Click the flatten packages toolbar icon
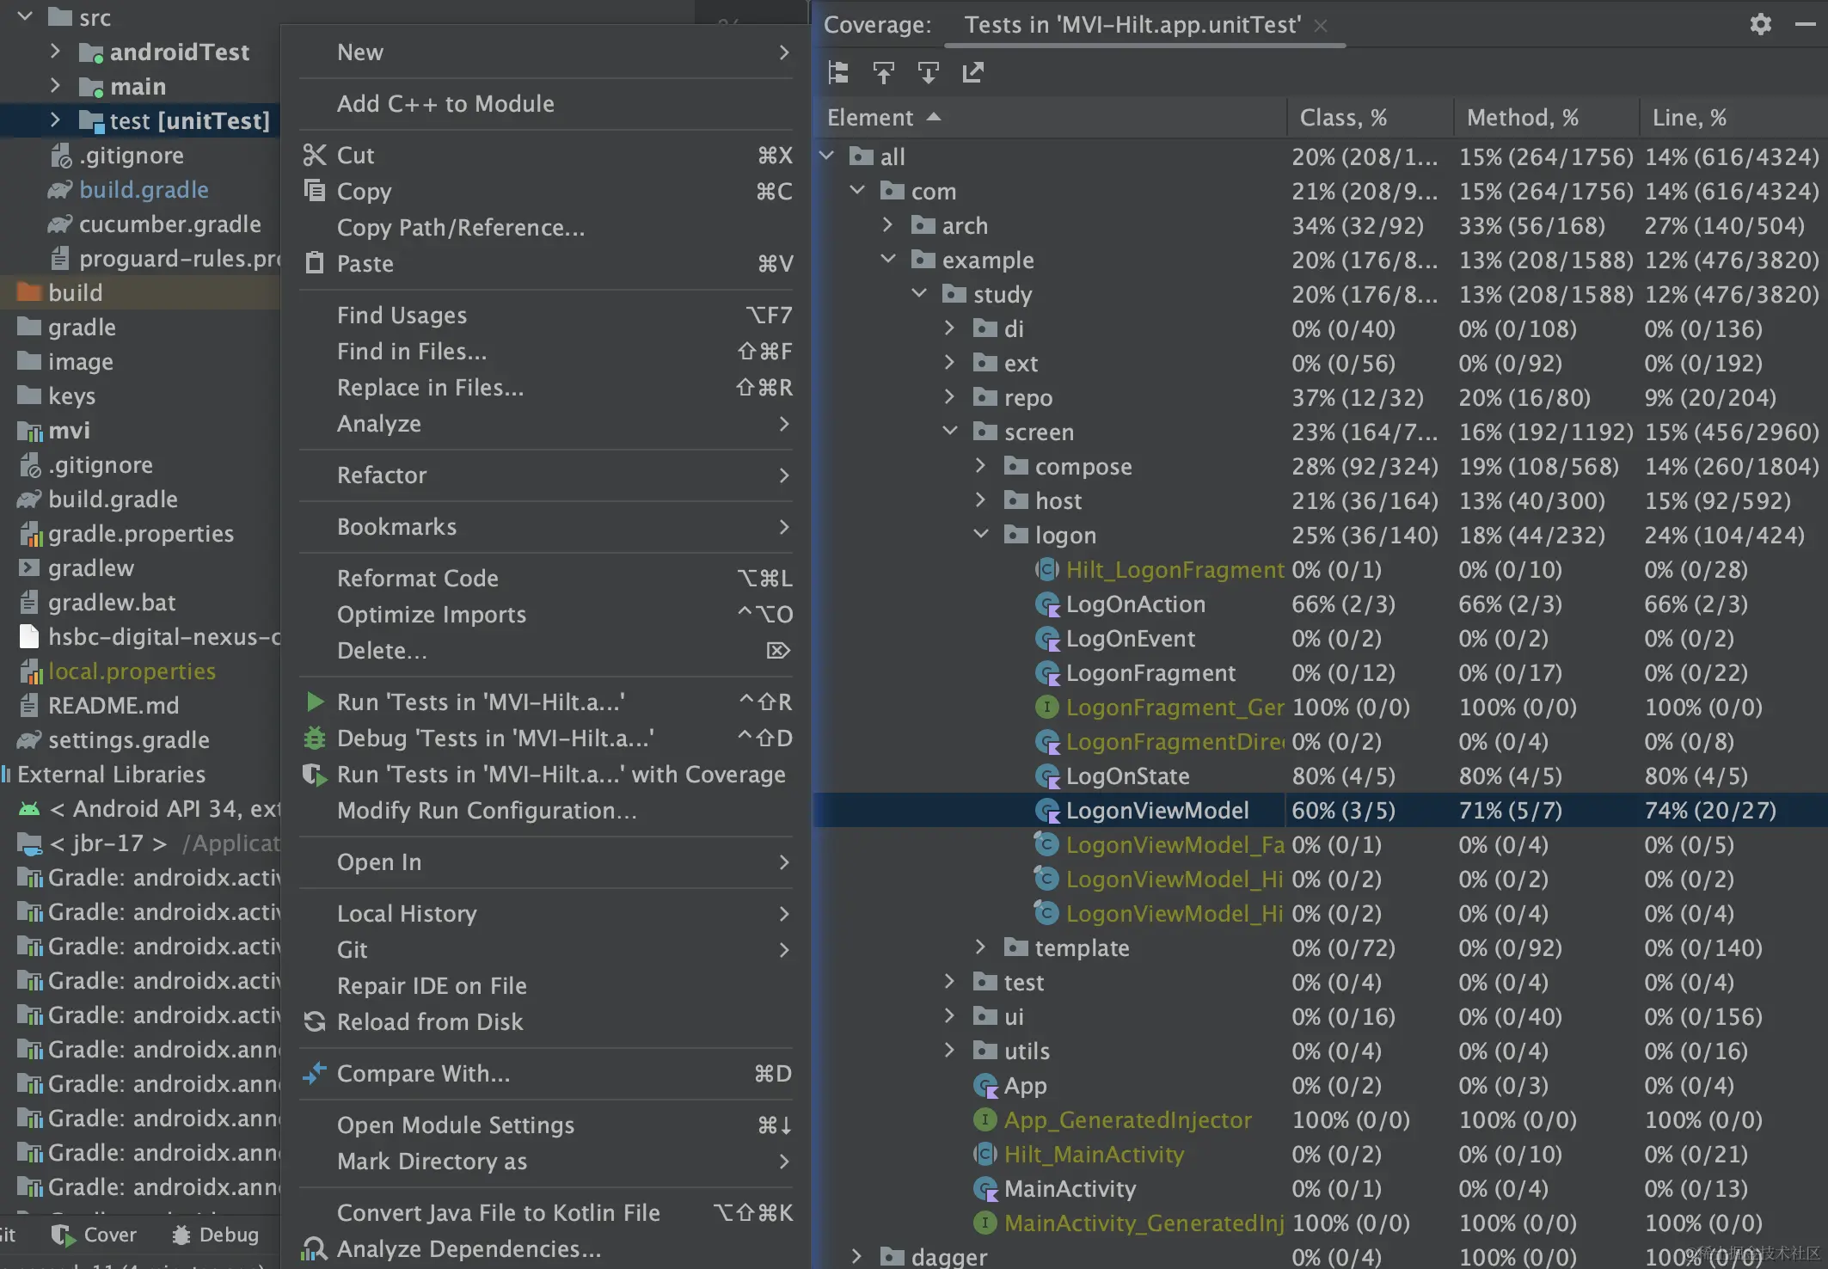The width and height of the screenshot is (1828, 1269). [838, 73]
